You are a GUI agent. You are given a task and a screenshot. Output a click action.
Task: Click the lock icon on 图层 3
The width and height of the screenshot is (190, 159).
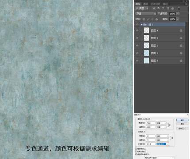click(181, 38)
